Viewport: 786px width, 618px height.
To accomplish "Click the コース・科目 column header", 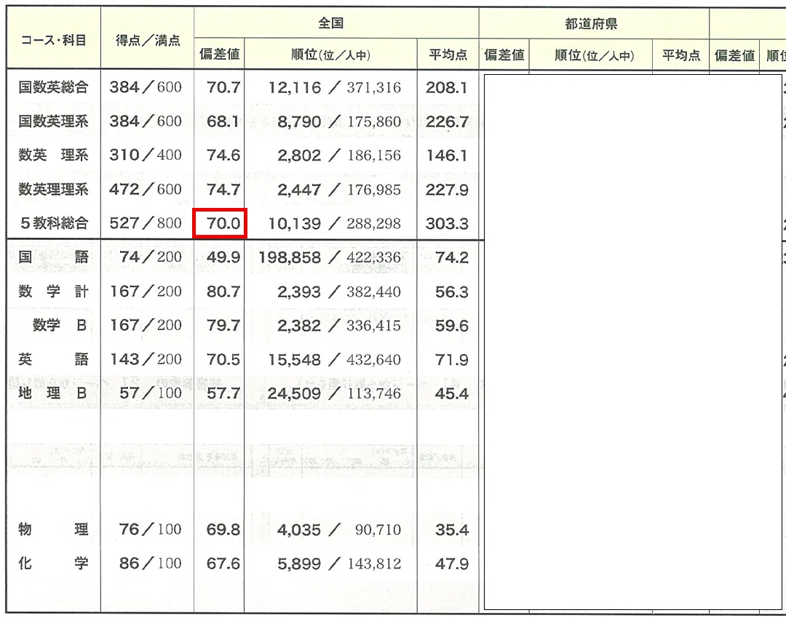I will tap(54, 40).
